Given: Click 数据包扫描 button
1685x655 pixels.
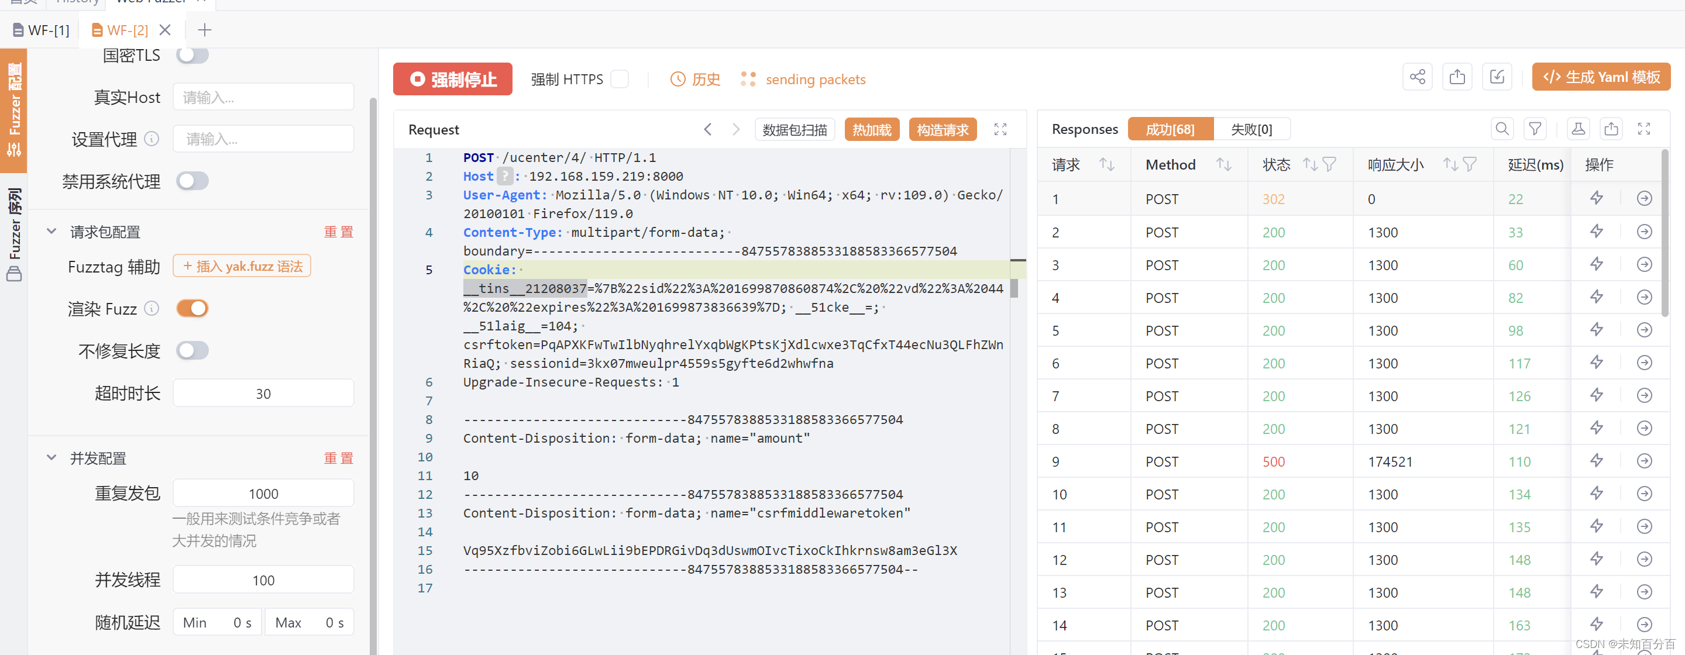Looking at the screenshot, I should (794, 129).
